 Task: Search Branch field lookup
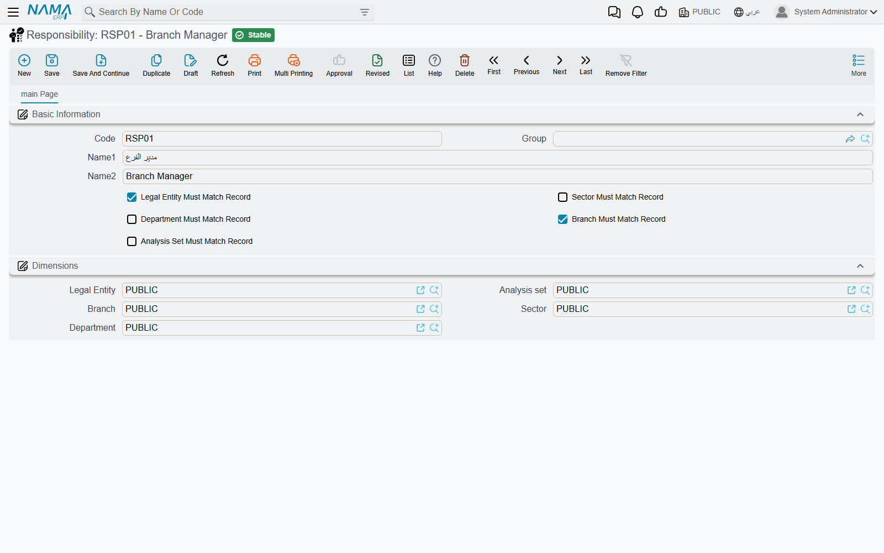click(434, 309)
